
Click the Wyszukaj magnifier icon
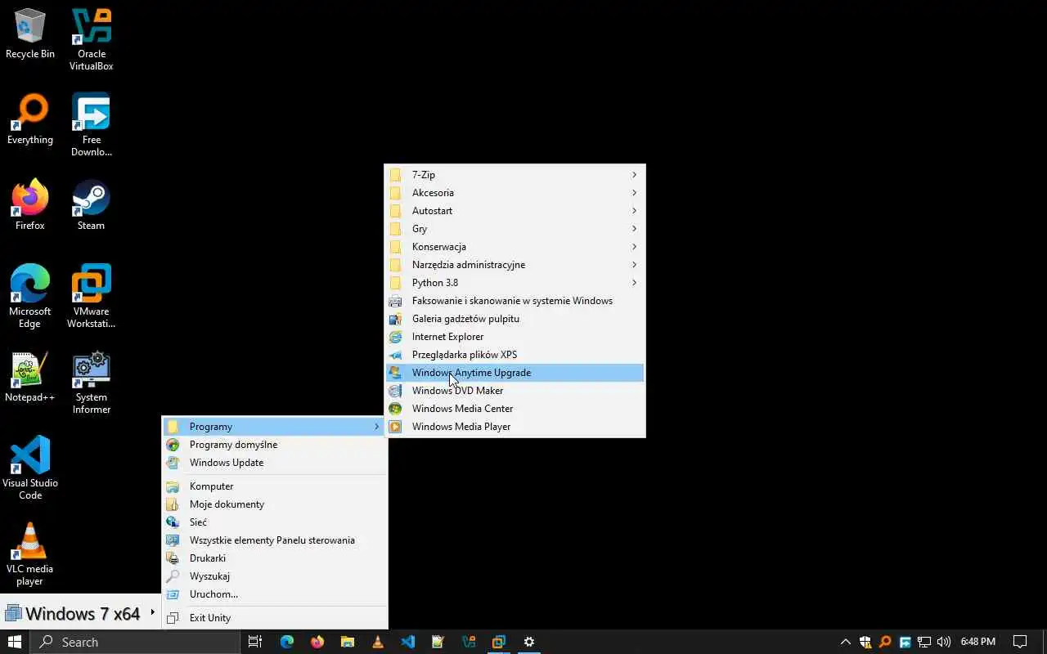(173, 576)
